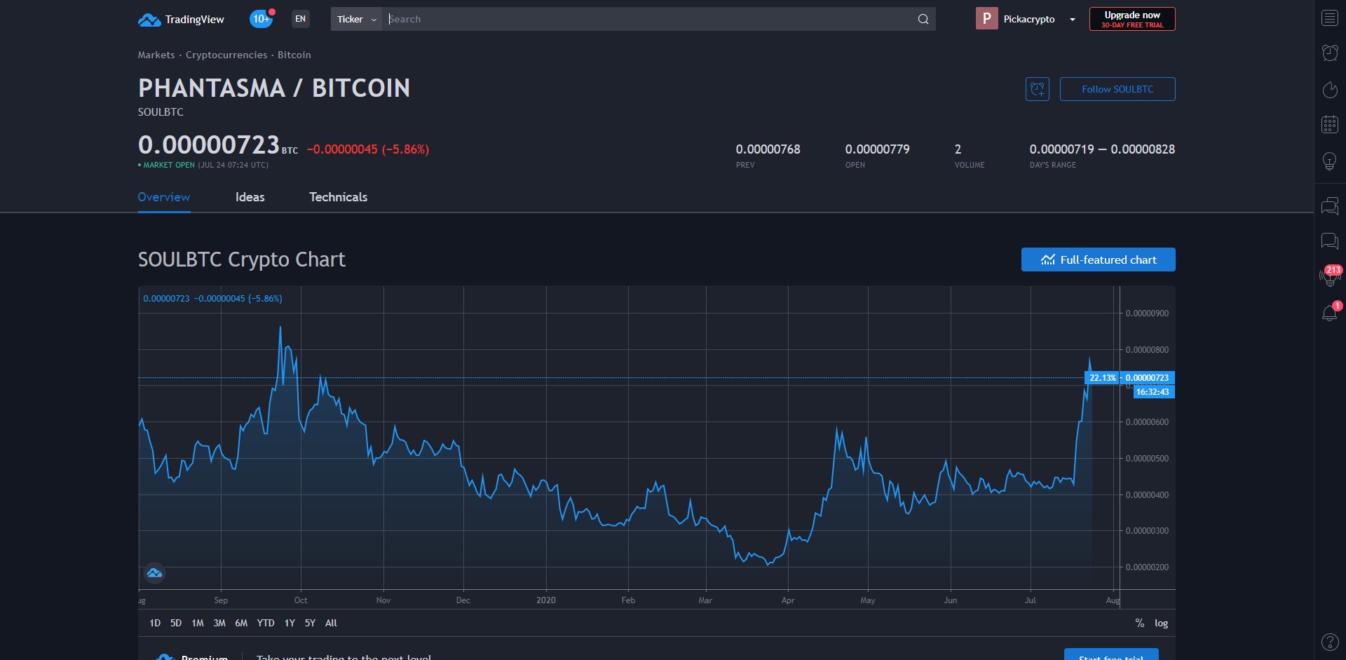Open the public chats icon
This screenshot has width=1346, height=660.
1330,206
